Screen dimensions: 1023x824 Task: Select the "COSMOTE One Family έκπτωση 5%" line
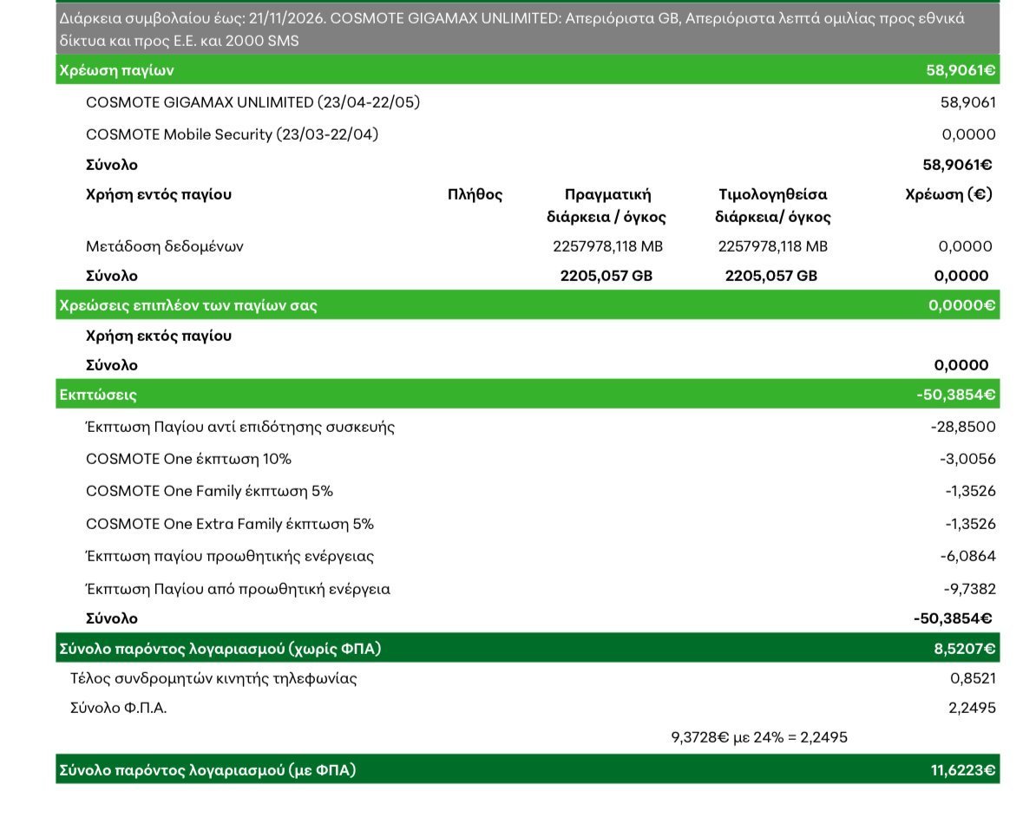point(209,491)
